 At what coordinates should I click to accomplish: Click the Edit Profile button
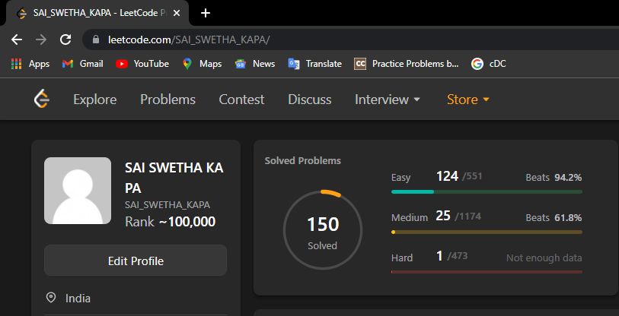(x=136, y=261)
